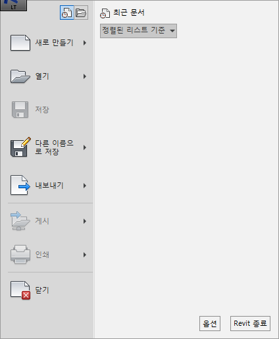
Task: Expand the 새로 만들기 submenu arrow
Action: pos(85,43)
